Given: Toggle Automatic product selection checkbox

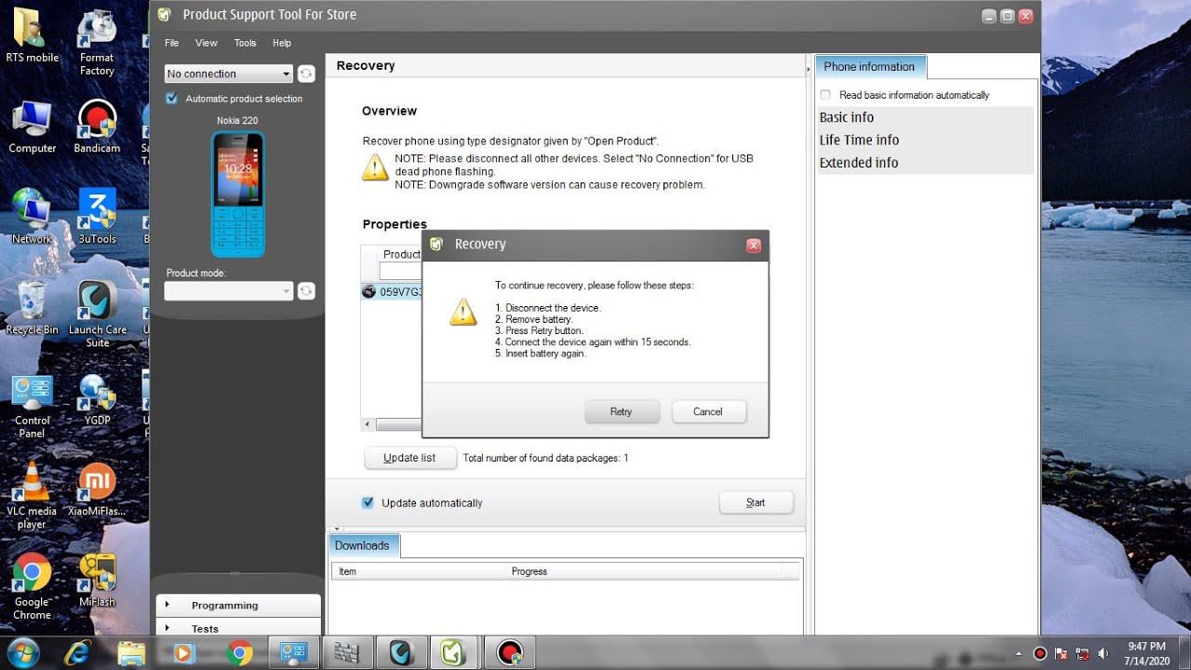Looking at the screenshot, I should pos(171,99).
